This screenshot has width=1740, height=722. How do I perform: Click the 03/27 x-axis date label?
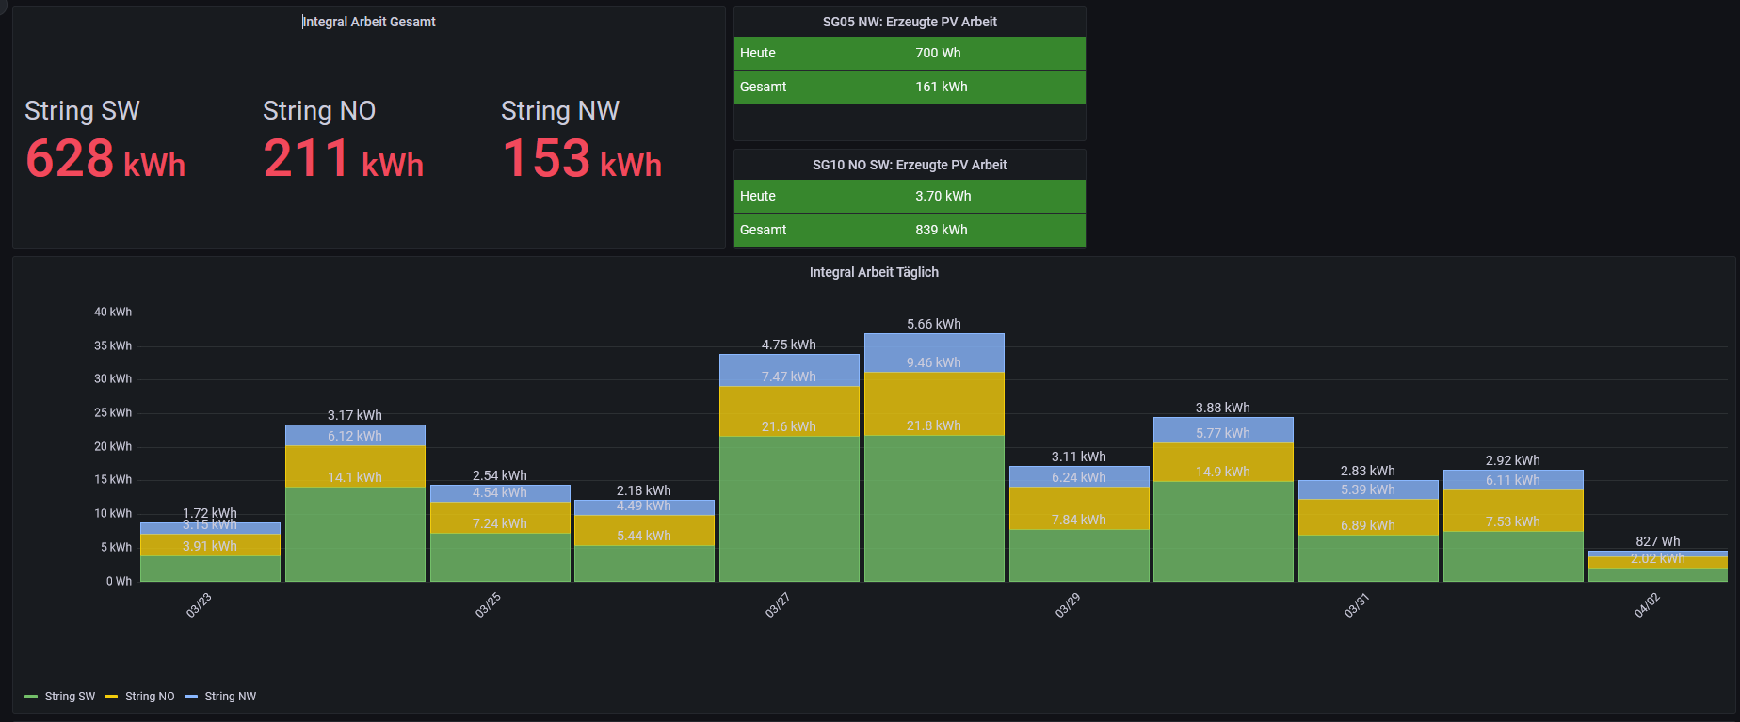coord(778,605)
